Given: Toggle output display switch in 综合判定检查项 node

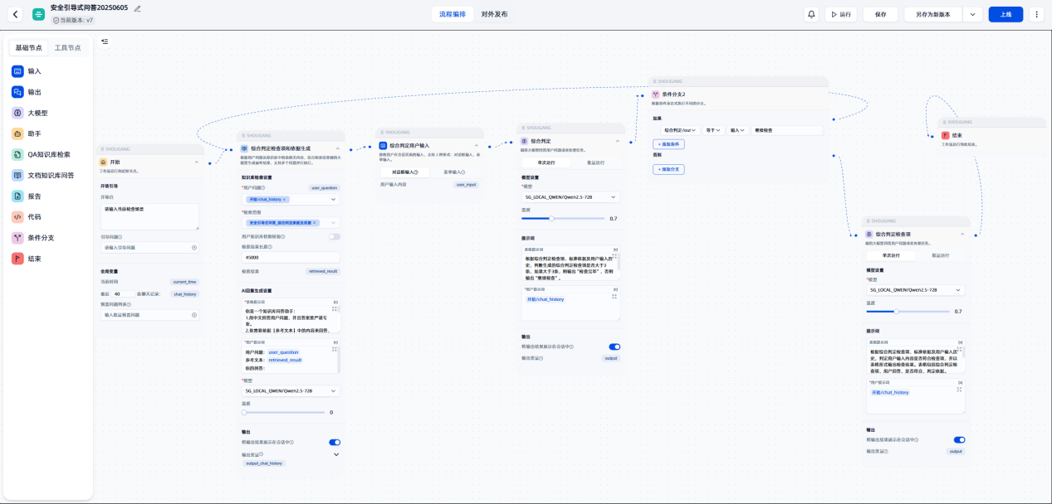Looking at the screenshot, I should click(x=959, y=439).
